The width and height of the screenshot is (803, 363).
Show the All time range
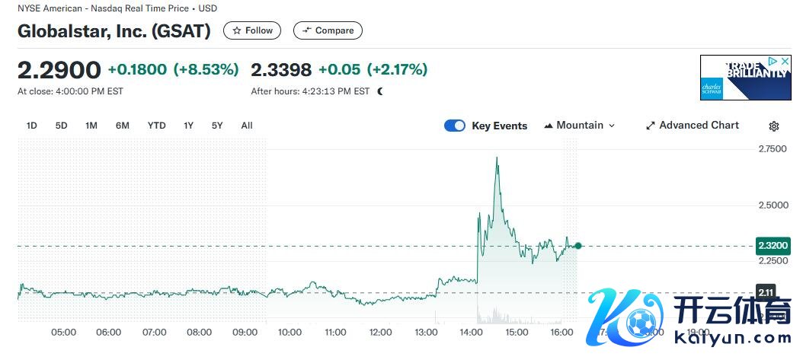point(247,126)
